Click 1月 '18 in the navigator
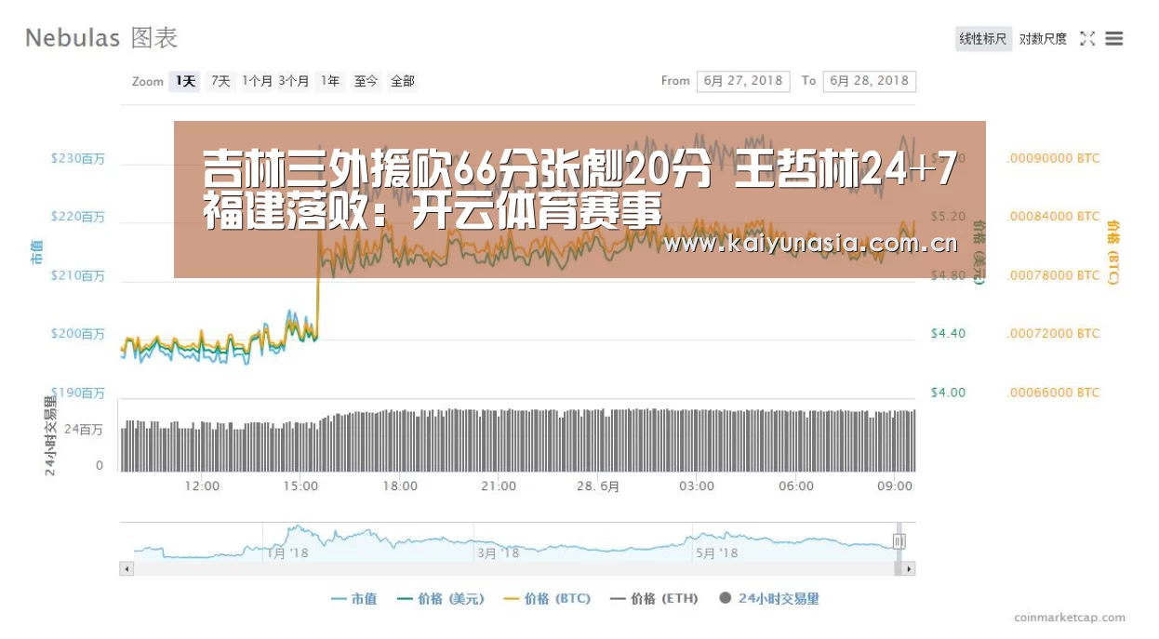The height and width of the screenshot is (639, 1159). (x=286, y=552)
